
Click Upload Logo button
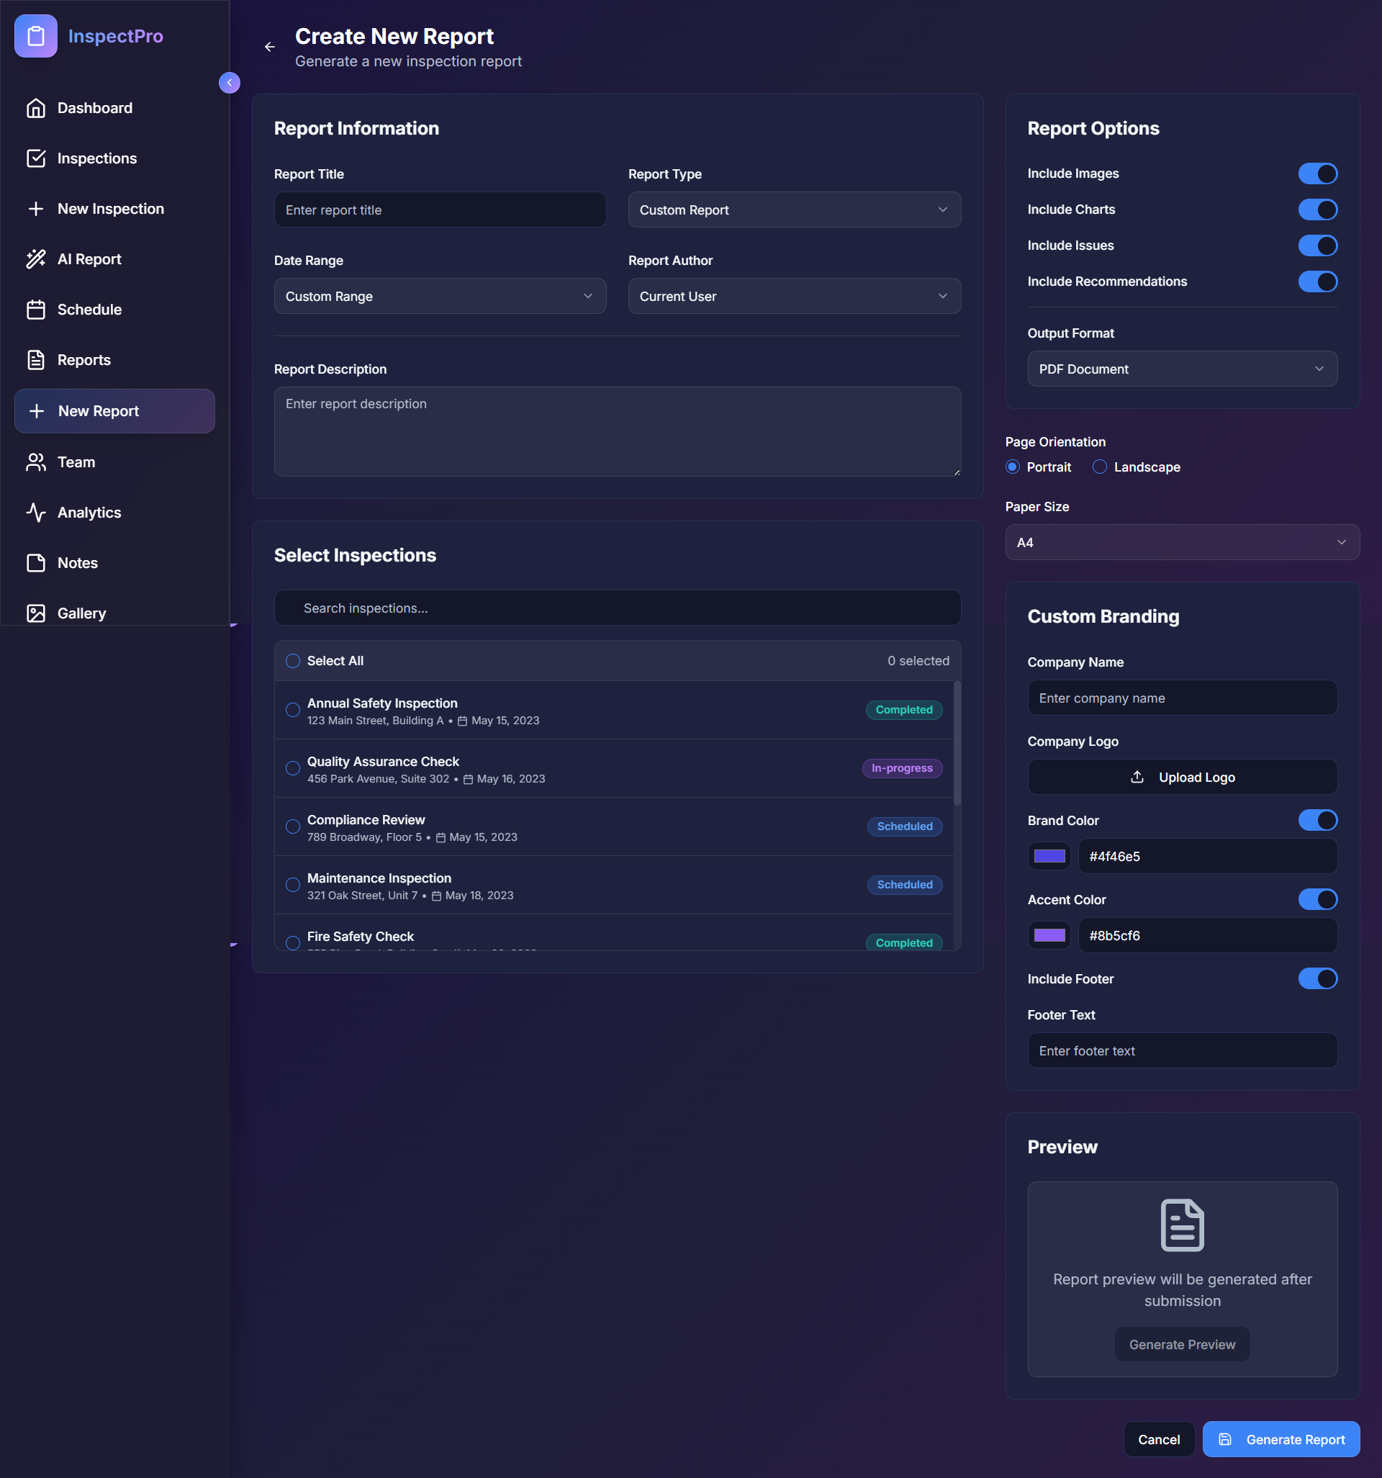pos(1182,777)
